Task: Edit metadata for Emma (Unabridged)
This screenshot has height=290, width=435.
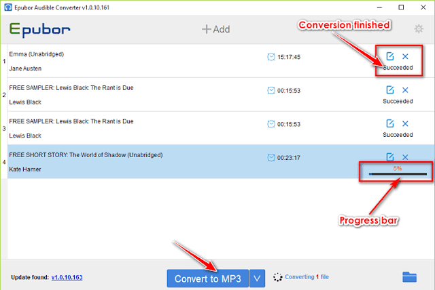Action: click(x=389, y=56)
